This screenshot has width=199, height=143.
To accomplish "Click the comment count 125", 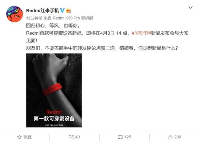I will pyautogui.click(x=127, y=137).
